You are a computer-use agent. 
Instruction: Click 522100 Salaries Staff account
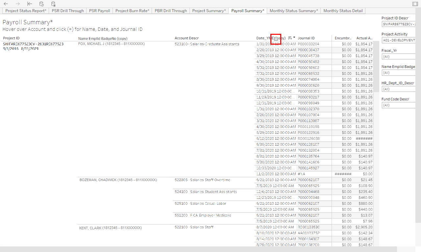pos(194,227)
